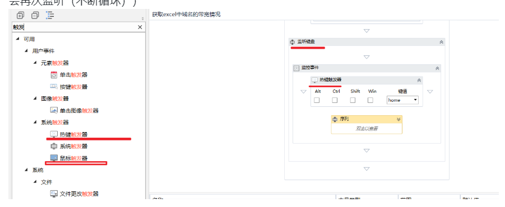Click the insert arrow above 监听键盘

(x=367, y=31)
